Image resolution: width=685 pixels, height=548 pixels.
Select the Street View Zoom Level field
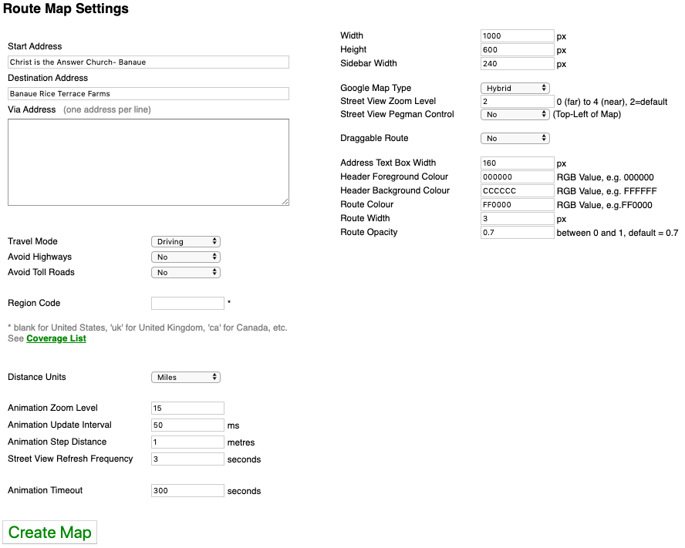pyautogui.click(x=517, y=101)
